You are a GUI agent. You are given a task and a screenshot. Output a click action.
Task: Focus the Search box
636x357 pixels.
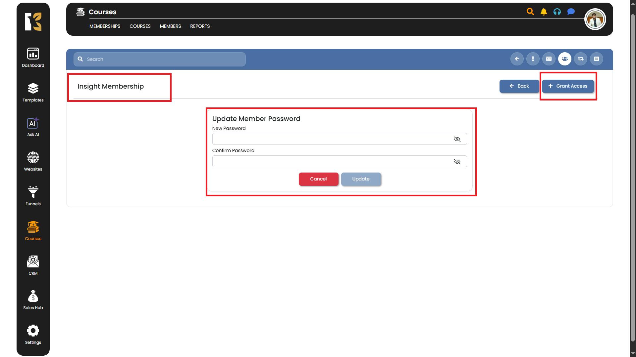[162, 59]
